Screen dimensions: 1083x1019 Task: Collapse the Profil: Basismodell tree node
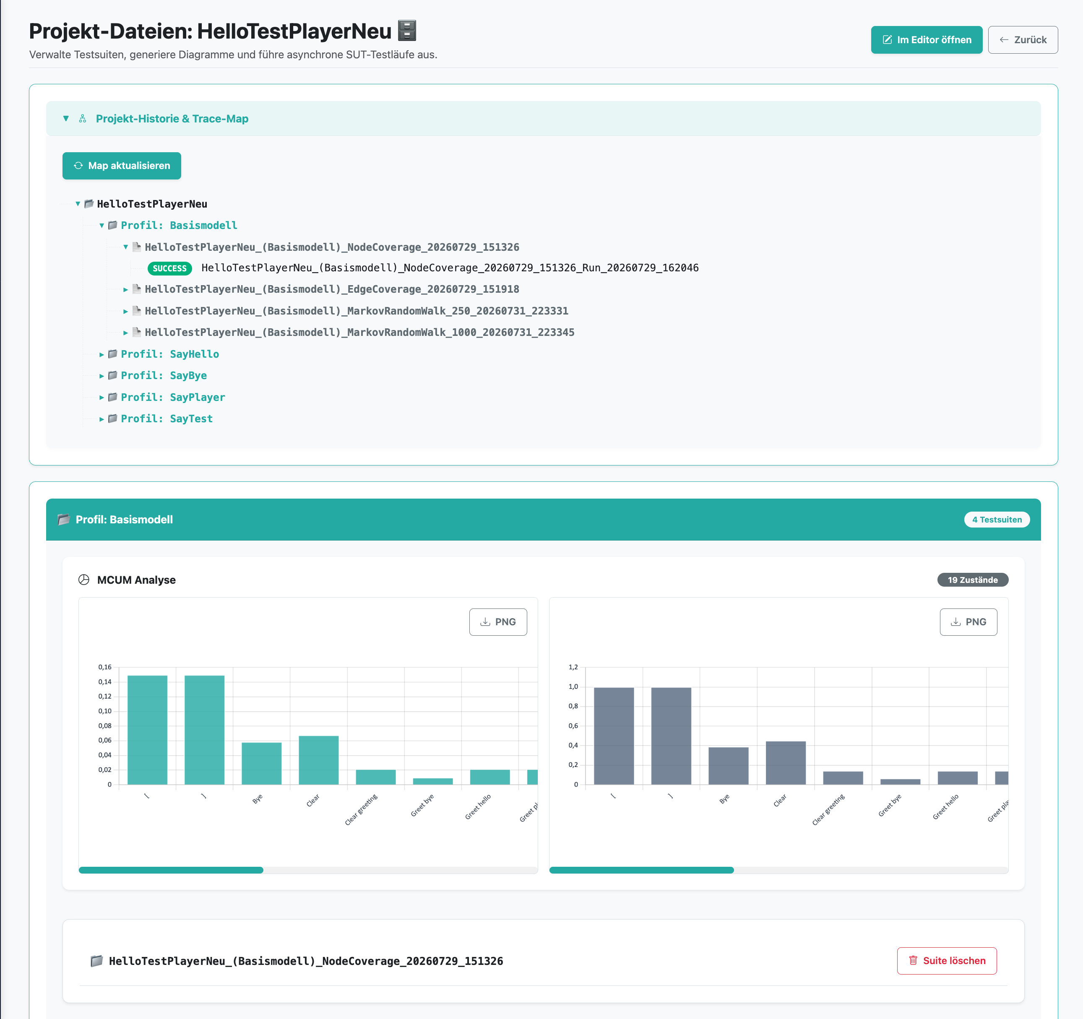102,226
